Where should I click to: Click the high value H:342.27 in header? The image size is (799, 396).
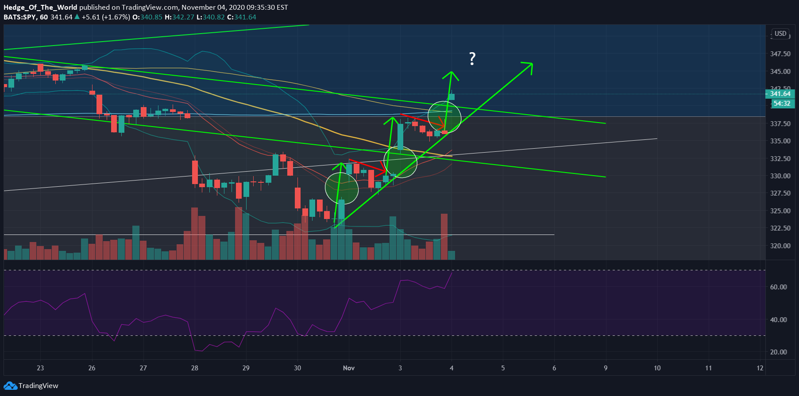(179, 17)
